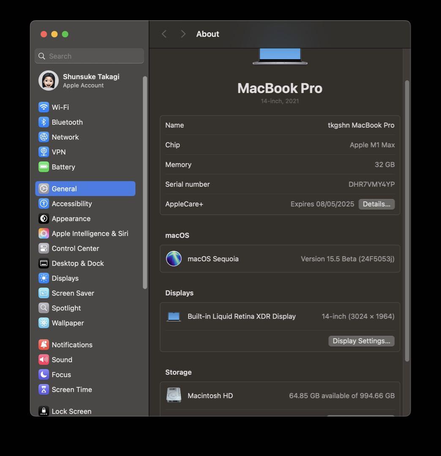Screen dimensions: 441x456
Task: Select the Accessibility label in sidebar
Action: point(72,204)
